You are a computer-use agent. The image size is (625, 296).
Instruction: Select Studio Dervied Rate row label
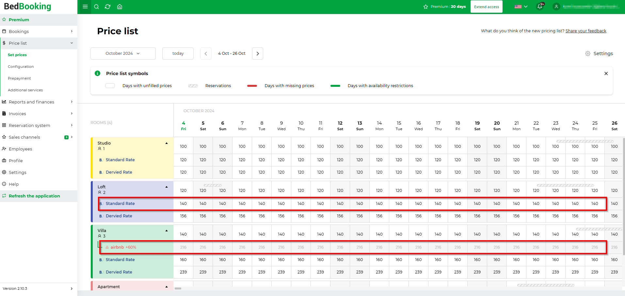pyautogui.click(x=119, y=172)
